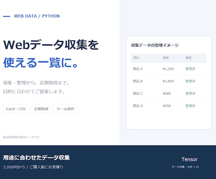
Task: Select the 商品 B cell
Action: coord(138,81)
